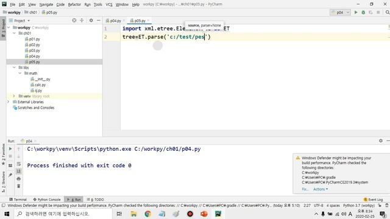Start debugging with the bug icon
The image size is (390, 219).
[363, 12]
